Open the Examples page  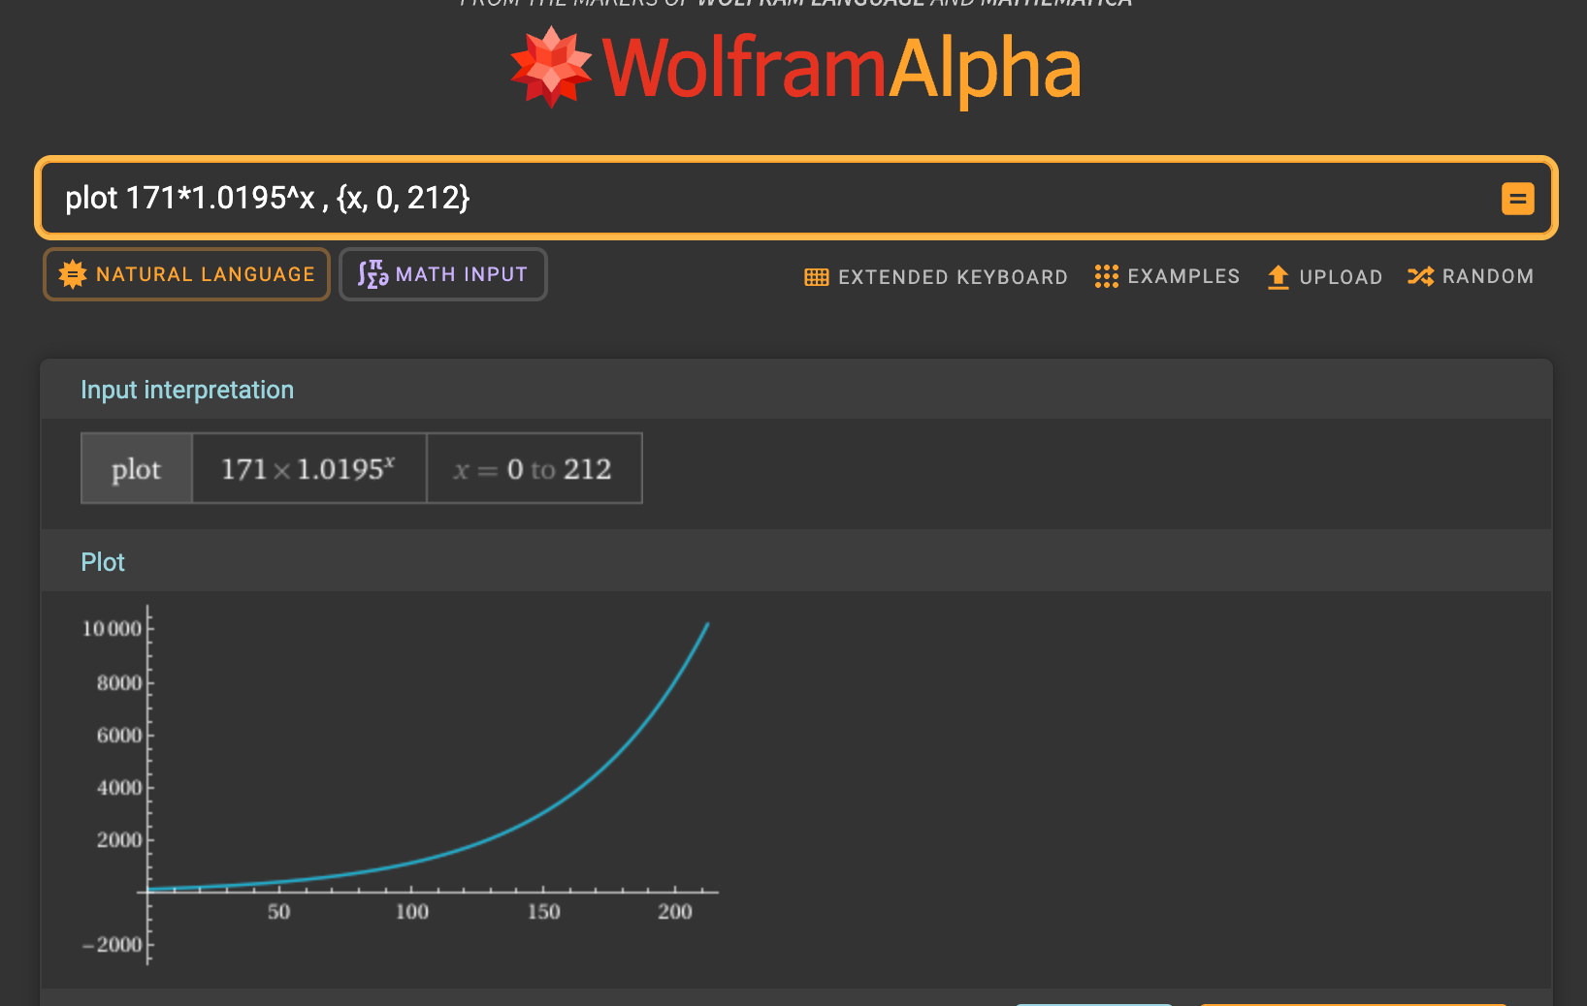point(1167,276)
